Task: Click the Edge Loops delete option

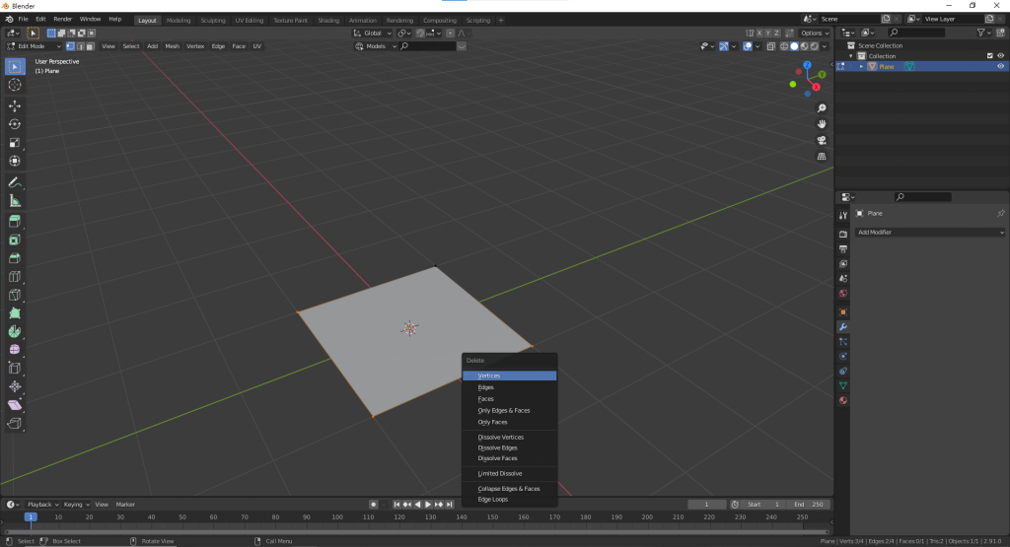Action: (510, 500)
